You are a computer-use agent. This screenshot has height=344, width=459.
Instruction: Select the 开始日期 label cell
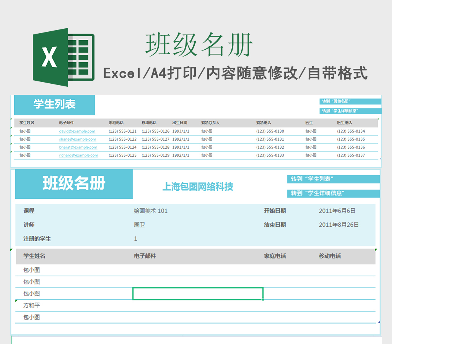275,211
